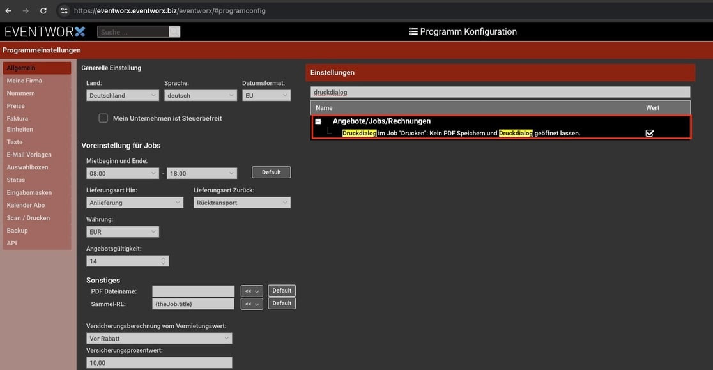Click Default button for Mietbeginn und Ende

[x=272, y=173]
